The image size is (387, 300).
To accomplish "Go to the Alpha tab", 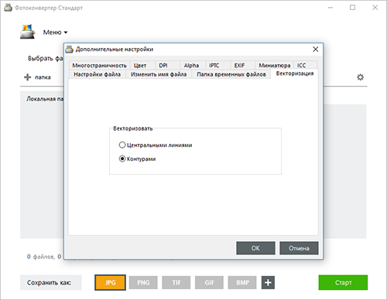I will [192, 66].
